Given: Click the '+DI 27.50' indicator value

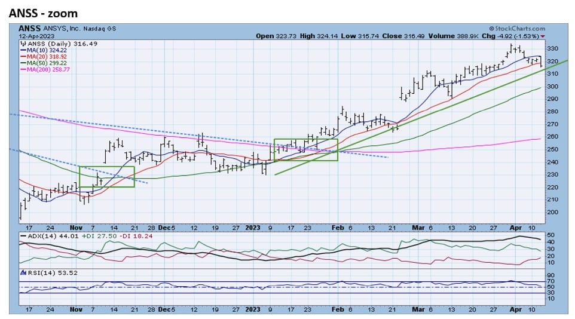Looking at the screenshot, I should [x=99, y=236].
